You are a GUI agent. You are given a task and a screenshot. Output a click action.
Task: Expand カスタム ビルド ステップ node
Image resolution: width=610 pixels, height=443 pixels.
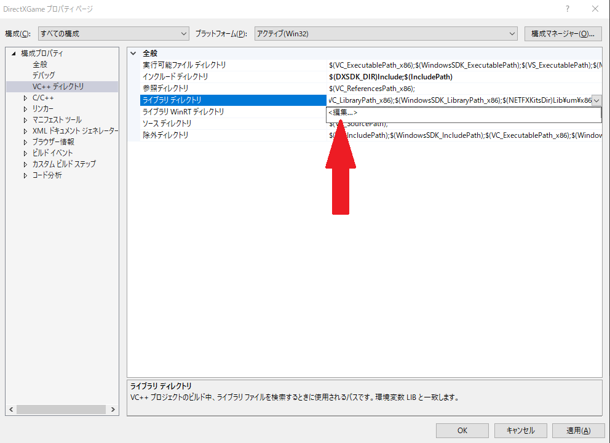click(25, 164)
